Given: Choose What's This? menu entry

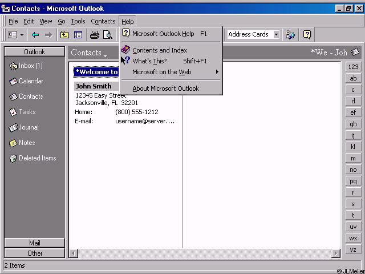Looking at the screenshot, I should [x=171, y=61].
